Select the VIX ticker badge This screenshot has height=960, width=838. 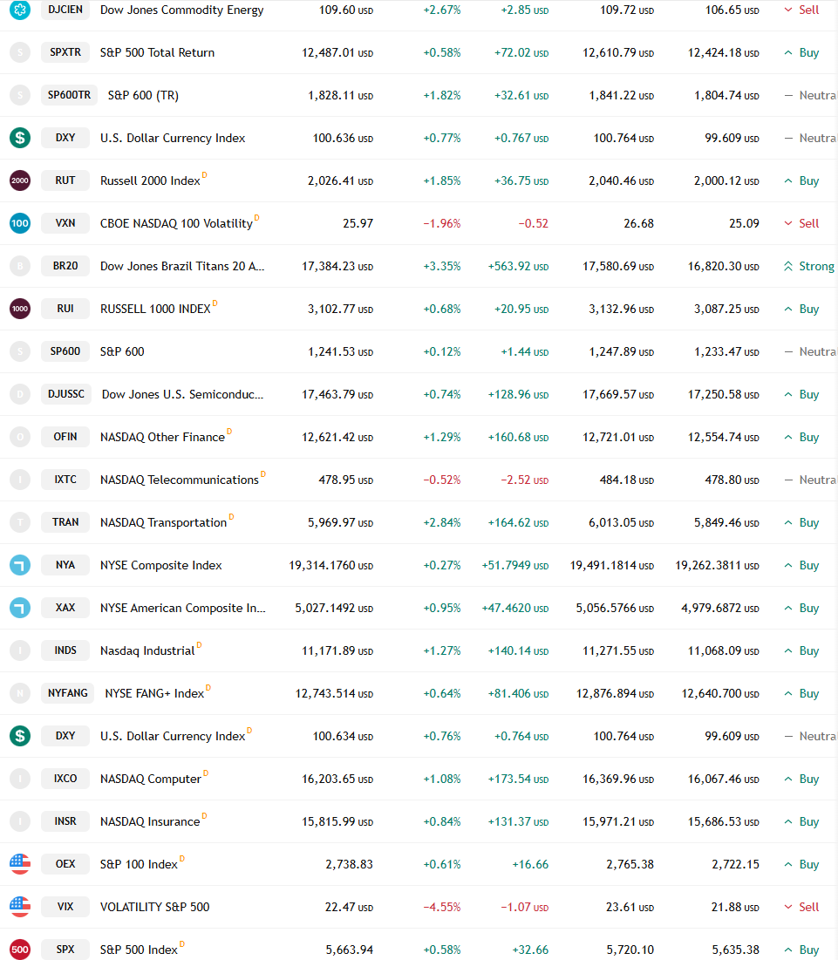click(65, 907)
